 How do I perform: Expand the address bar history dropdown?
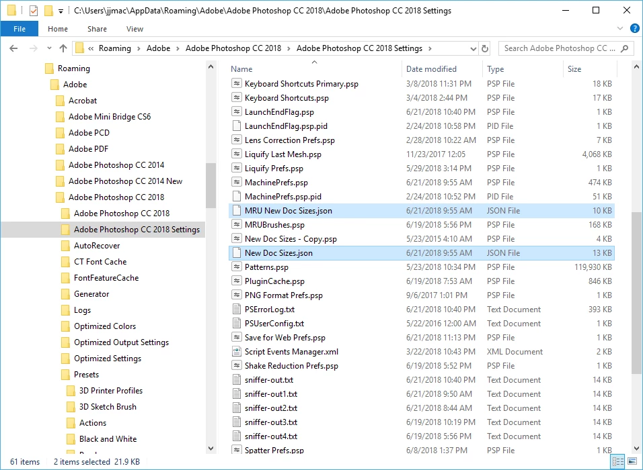pos(473,49)
